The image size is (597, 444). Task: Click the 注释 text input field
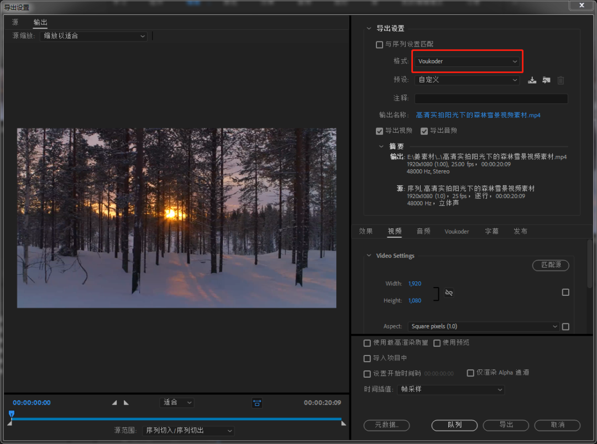tap(491, 98)
